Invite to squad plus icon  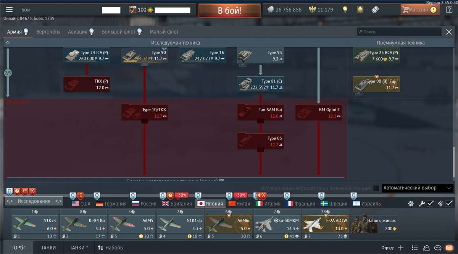coord(401,248)
